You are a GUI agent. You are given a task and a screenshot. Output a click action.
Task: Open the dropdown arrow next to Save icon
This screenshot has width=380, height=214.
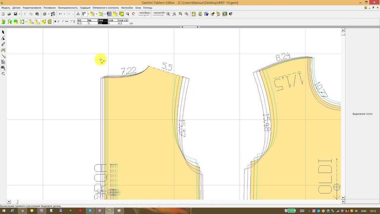[20, 14]
